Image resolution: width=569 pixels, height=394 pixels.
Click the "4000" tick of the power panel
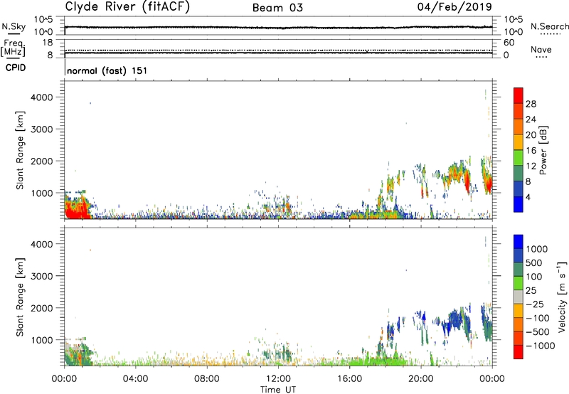click(x=41, y=97)
